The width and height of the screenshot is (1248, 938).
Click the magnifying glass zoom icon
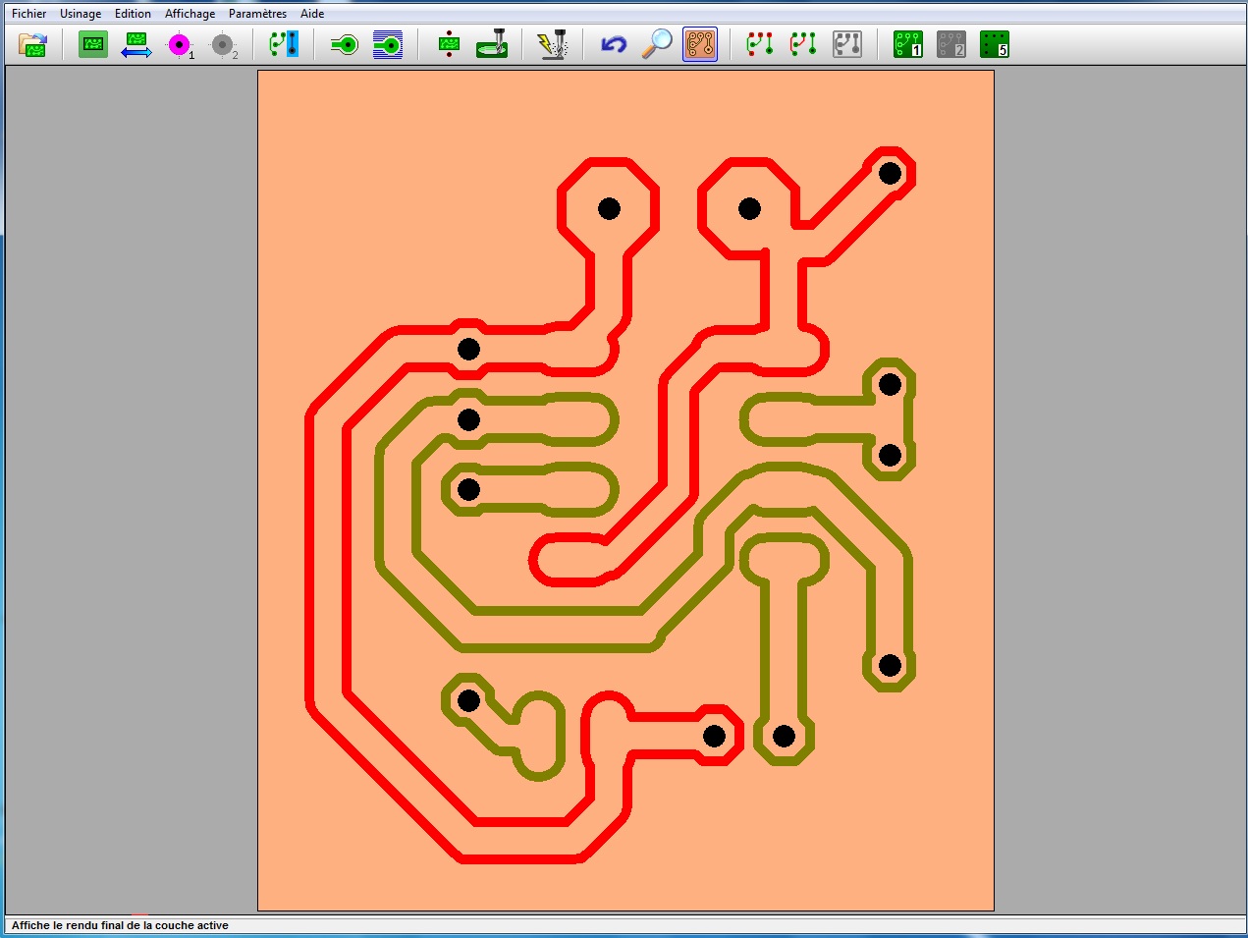coord(657,45)
